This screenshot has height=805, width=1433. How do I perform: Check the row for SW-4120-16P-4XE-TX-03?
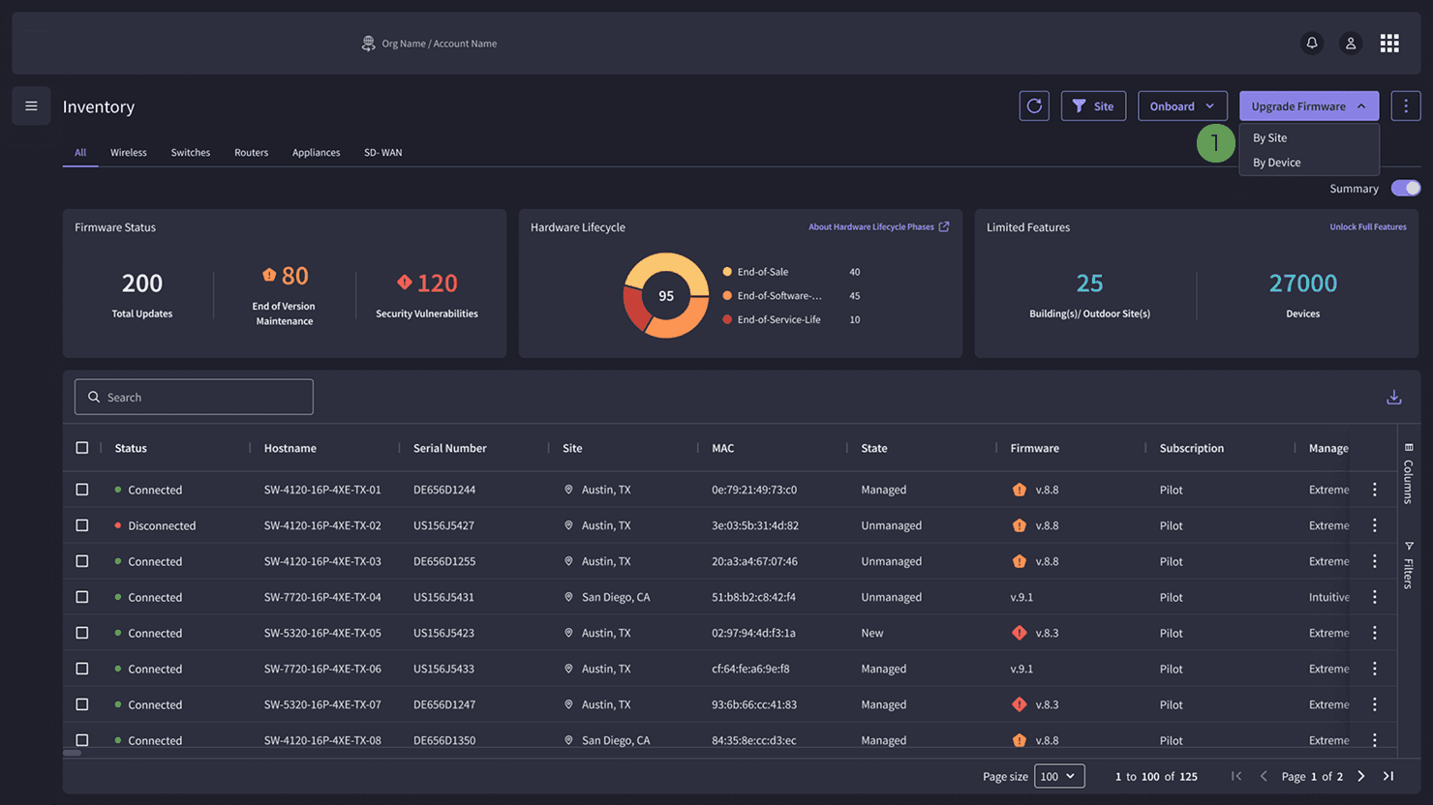tap(82, 561)
